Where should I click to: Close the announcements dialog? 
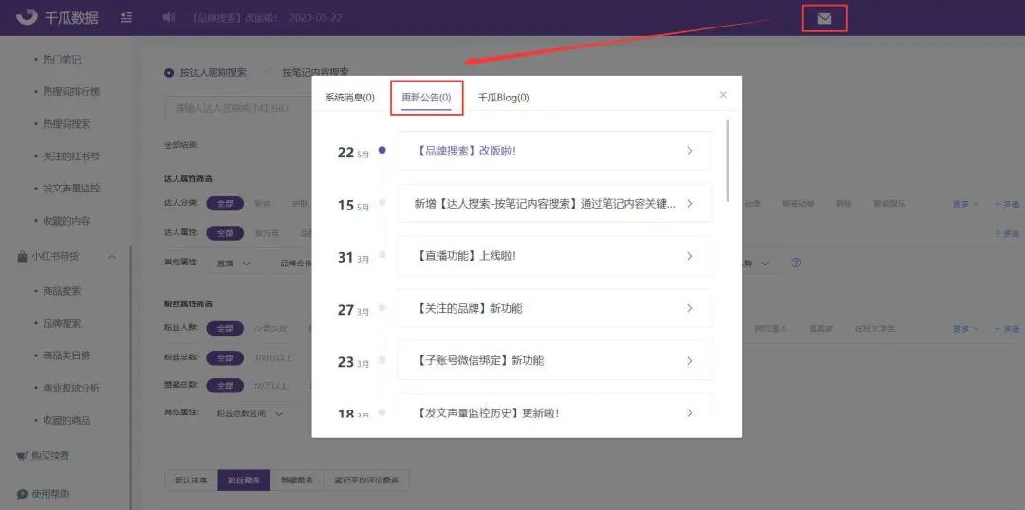(723, 95)
